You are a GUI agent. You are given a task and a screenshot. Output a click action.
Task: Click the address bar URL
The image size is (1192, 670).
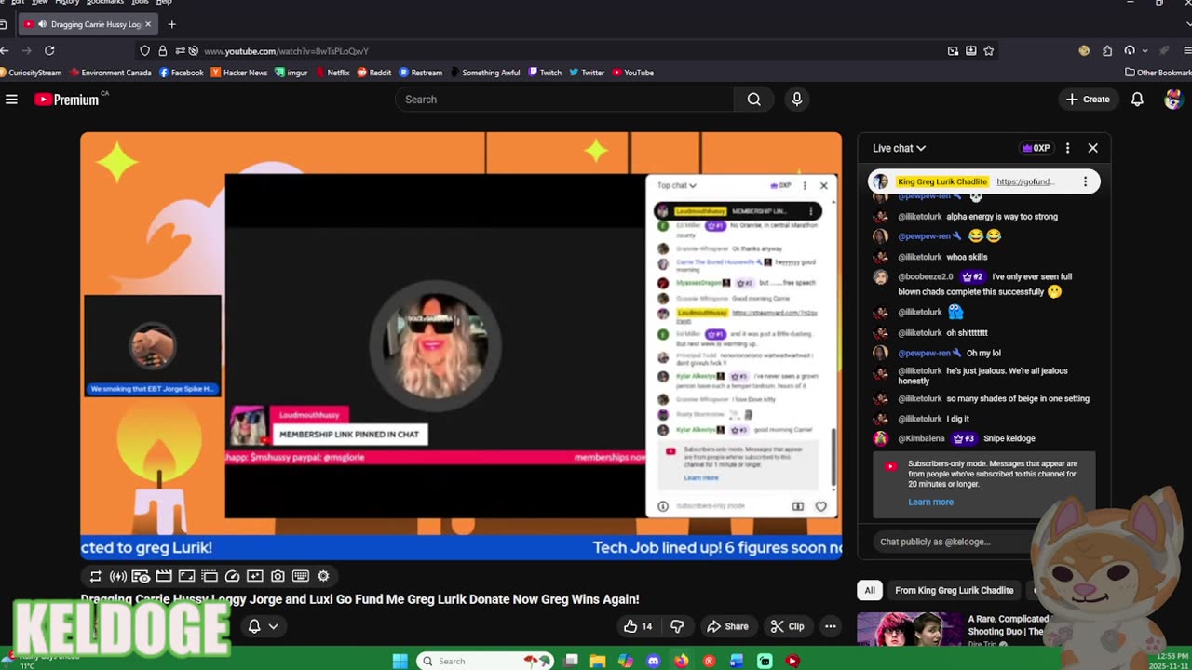point(286,51)
